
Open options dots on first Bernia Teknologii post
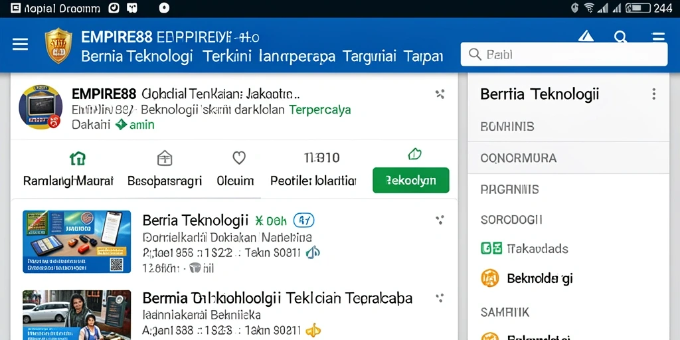click(x=440, y=220)
